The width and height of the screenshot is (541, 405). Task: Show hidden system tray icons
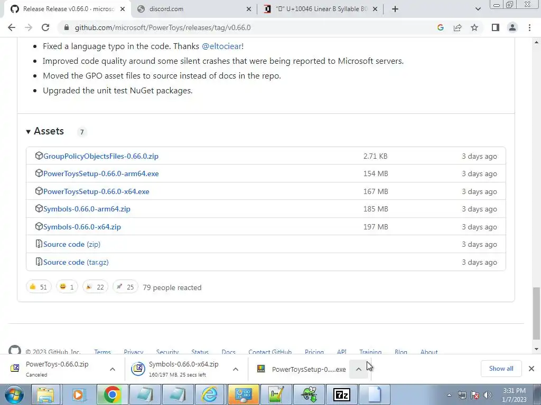pyautogui.click(x=449, y=395)
